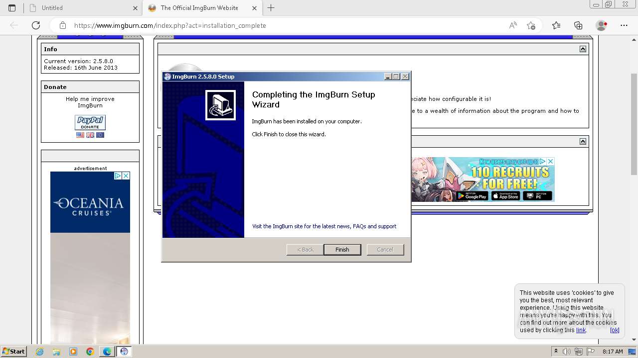The image size is (638, 358).
Task: Close the Untitled tab
Action: click(135, 8)
